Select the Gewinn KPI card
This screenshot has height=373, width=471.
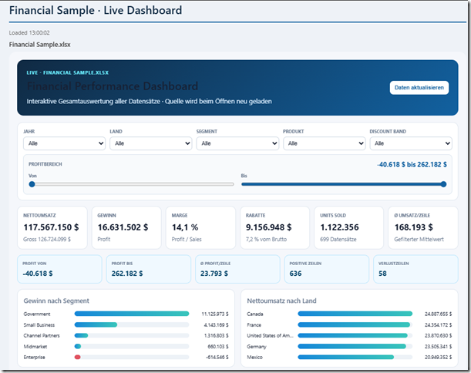[126, 227]
